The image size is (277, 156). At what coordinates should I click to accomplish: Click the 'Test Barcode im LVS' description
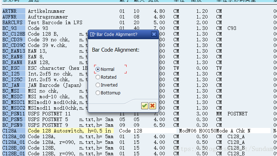tap(55, 22)
